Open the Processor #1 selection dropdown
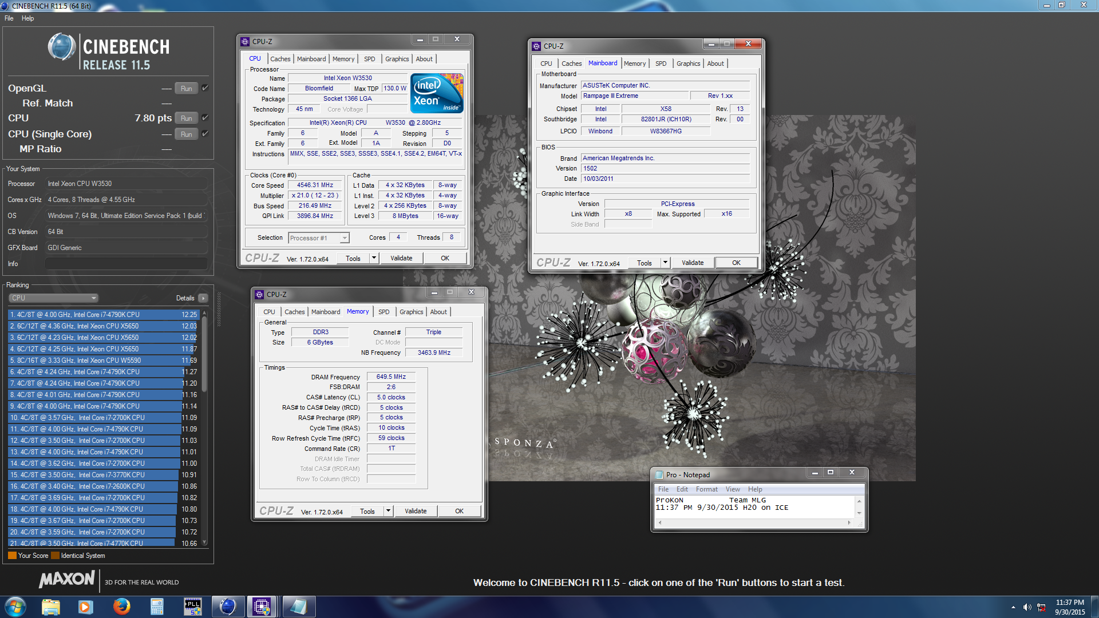 pyautogui.click(x=319, y=238)
